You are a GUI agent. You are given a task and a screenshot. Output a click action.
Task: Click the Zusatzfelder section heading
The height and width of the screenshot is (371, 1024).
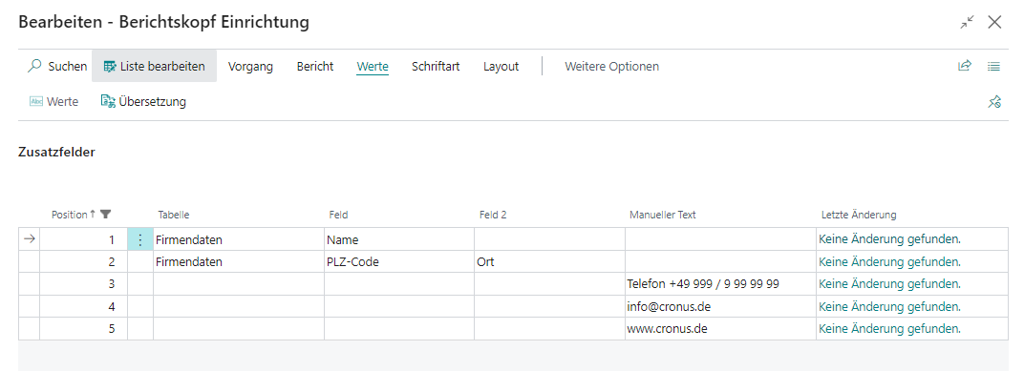(x=56, y=152)
